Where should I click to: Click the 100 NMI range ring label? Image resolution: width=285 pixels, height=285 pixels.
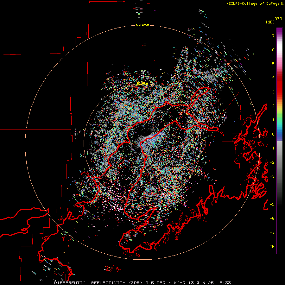pyautogui.click(x=142, y=25)
